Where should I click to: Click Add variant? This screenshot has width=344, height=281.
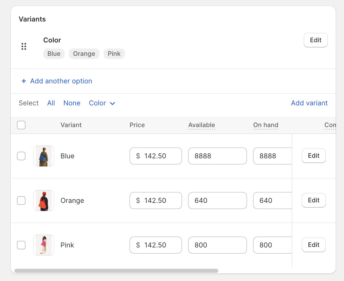point(309,103)
